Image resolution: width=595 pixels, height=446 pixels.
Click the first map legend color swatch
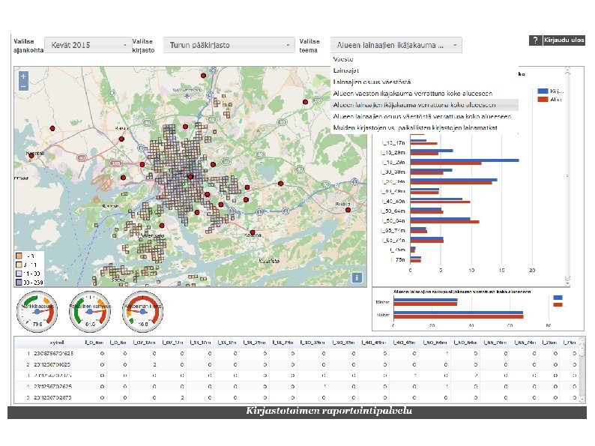click(x=19, y=256)
